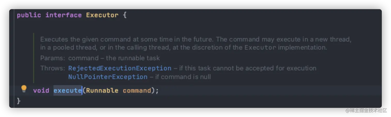Click the "the runnable task" param description
The width and height of the screenshot is (391, 117).
[133, 58]
